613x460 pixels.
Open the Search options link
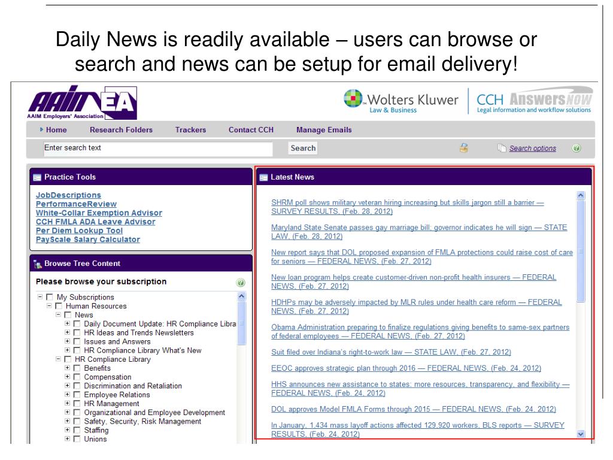coord(532,149)
